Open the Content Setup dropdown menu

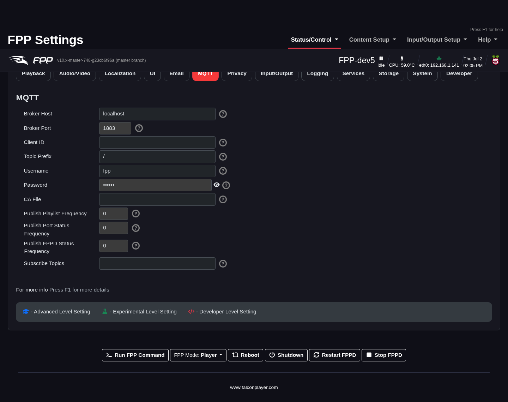(x=373, y=40)
